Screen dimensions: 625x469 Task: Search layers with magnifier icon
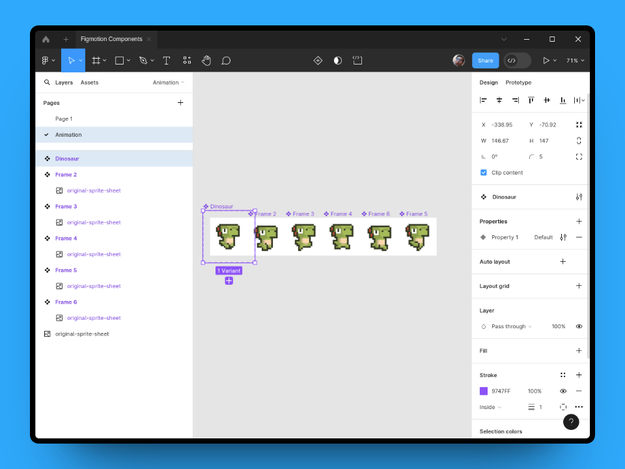[x=47, y=82]
